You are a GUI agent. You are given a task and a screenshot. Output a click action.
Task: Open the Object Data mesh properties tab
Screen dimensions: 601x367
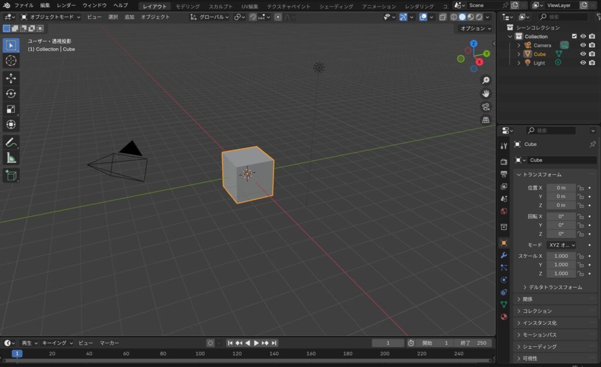click(504, 304)
